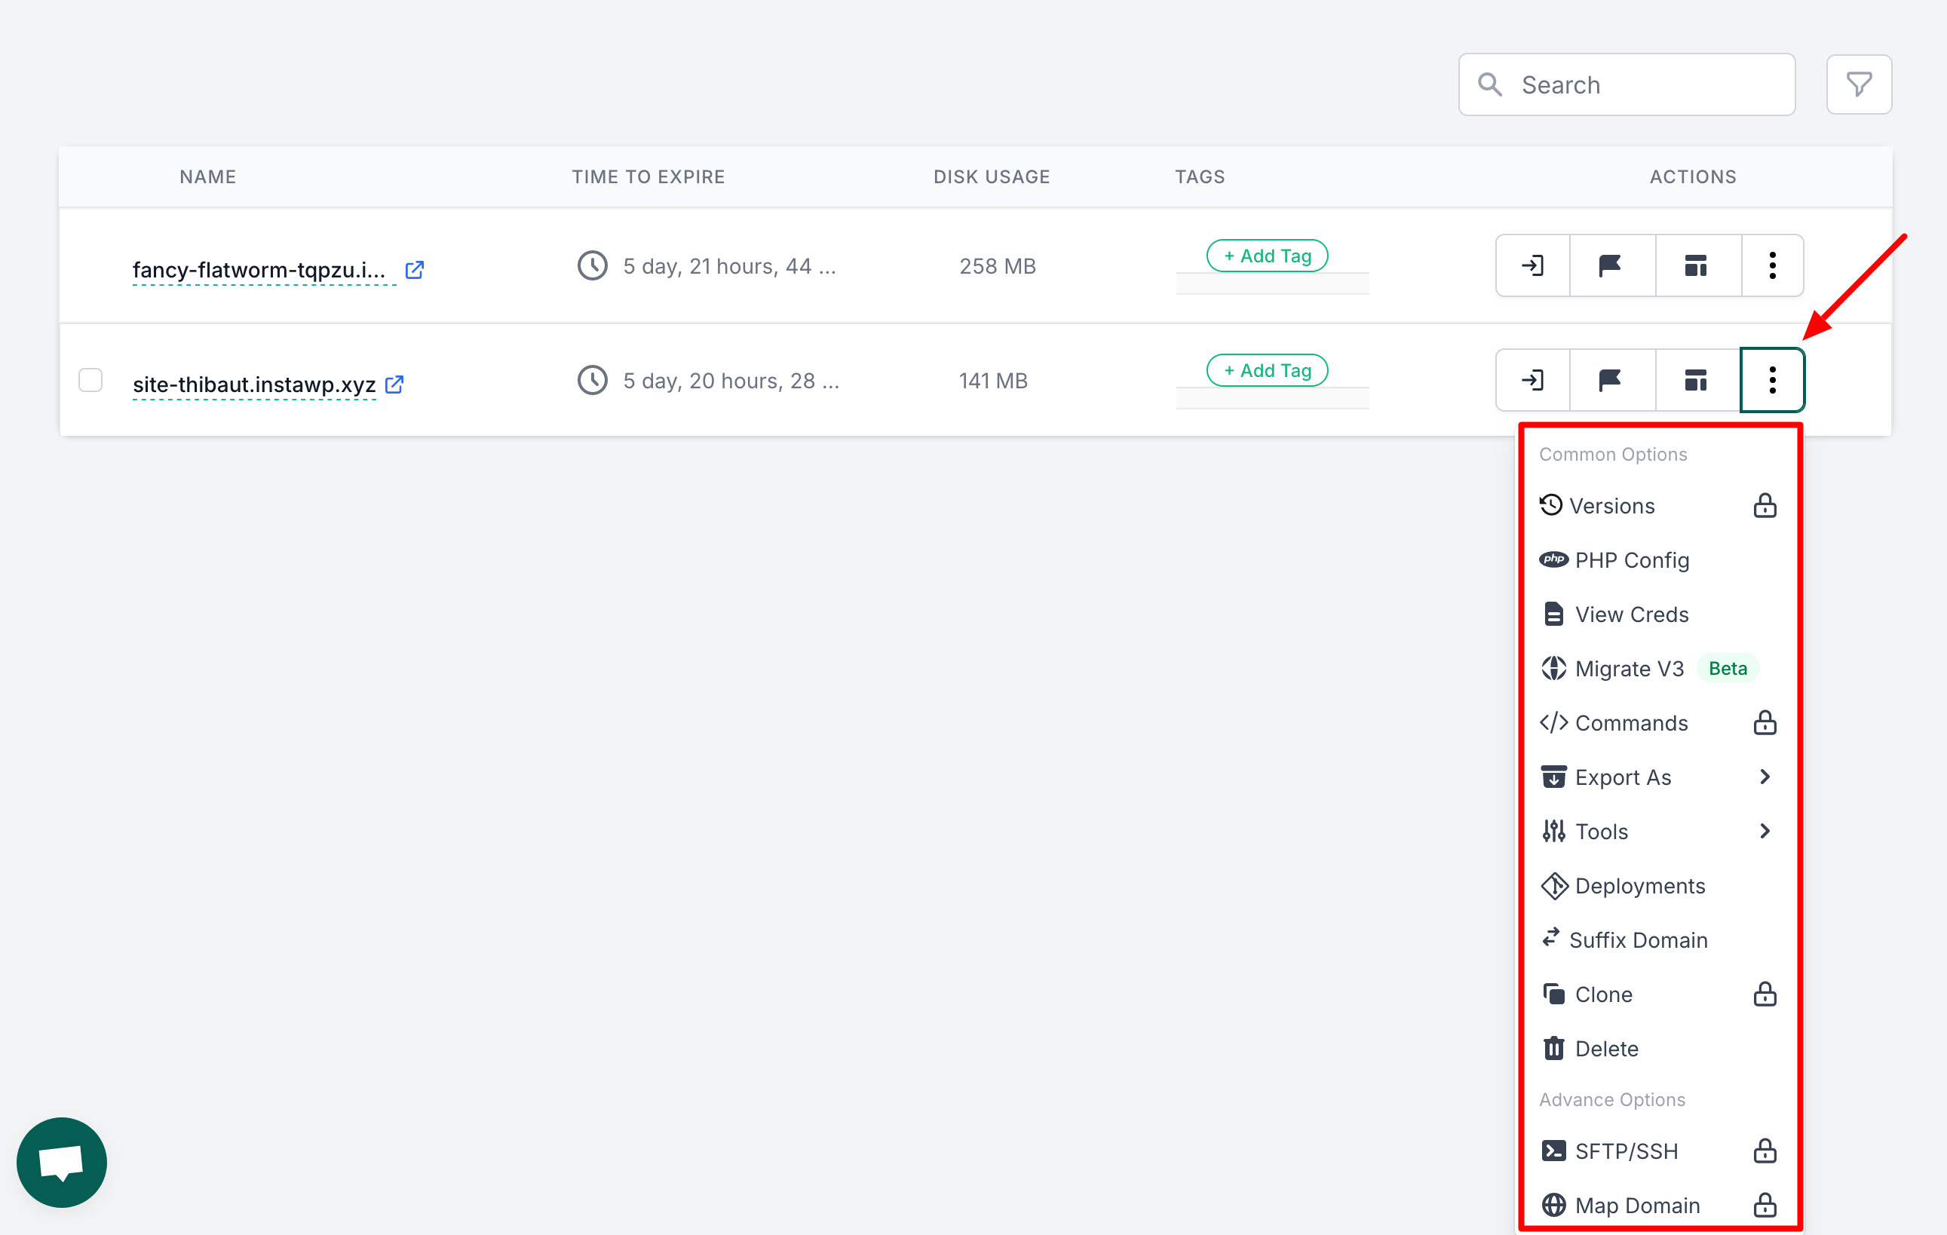Add a tag to site-thibaut.instawp.xyz
The image size is (1947, 1235).
pyautogui.click(x=1266, y=369)
